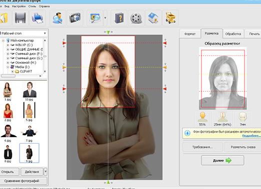Select thumbnail 7.jpg
261x189 pixels.
(29, 133)
